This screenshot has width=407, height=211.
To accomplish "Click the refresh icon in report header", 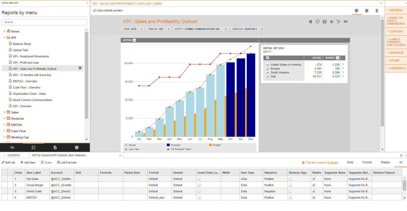I will [317, 22].
